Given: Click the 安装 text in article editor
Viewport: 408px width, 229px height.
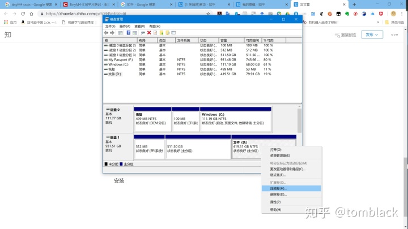Looking at the screenshot, I should click(119, 181).
